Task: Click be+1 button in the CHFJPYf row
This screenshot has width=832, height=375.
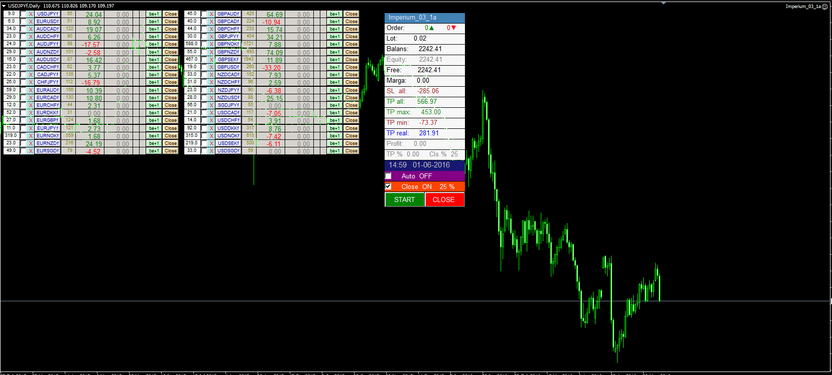Action: (154, 82)
